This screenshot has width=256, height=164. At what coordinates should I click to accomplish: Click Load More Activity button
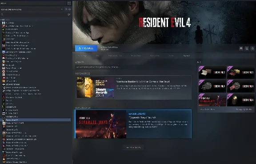[x=133, y=148]
